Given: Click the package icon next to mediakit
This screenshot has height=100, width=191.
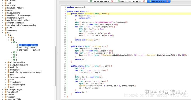Looking at the screenshot, I should click(x=8, y=70).
